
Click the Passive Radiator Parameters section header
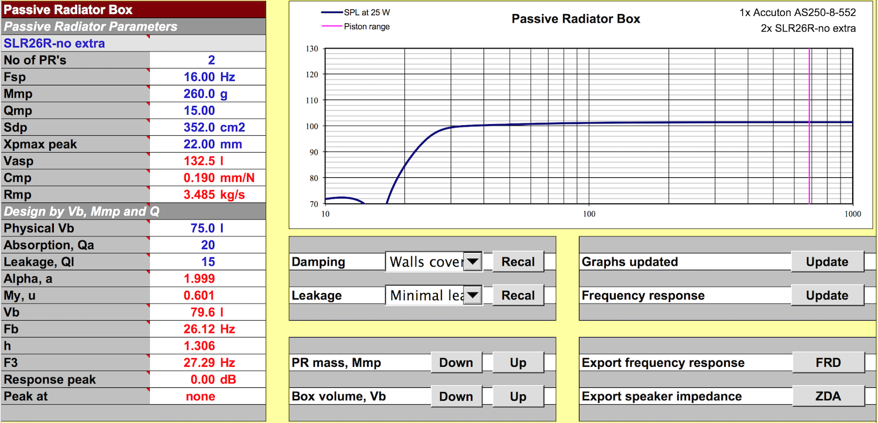pos(133,27)
